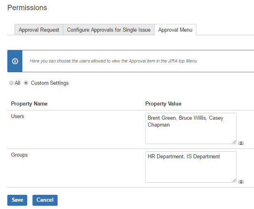Click the blue info icon in the banner
Screen dimensions: 254x209
(15, 61)
